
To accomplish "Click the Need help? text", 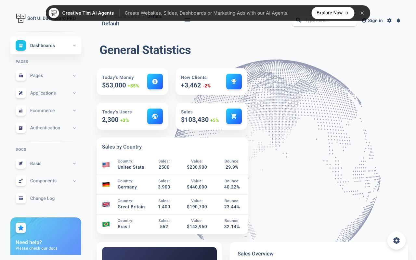I will click(29, 242).
